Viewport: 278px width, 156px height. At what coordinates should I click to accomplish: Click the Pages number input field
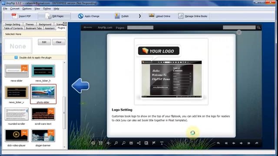140,28
